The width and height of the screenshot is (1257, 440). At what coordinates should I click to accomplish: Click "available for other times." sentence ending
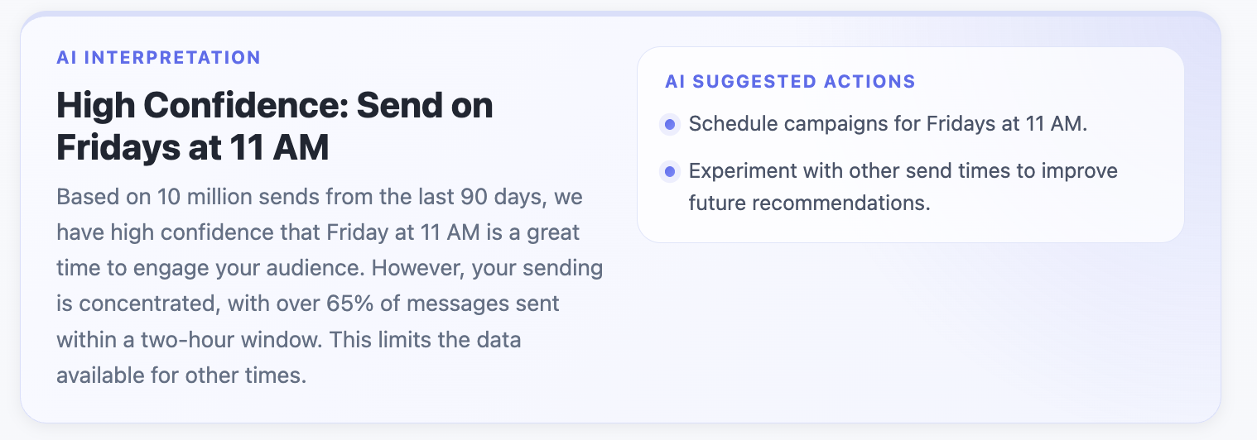click(x=181, y=375)
